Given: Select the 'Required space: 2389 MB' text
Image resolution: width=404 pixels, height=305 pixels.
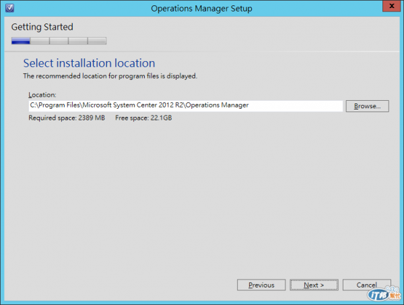Looking at the screenshot, I should tap(67, 118).
